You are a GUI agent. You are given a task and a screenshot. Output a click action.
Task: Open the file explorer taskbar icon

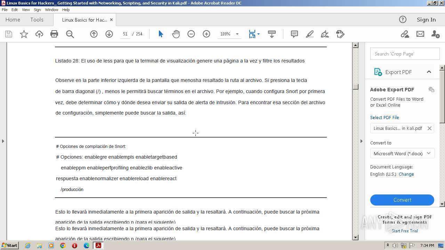coord(39,245)
